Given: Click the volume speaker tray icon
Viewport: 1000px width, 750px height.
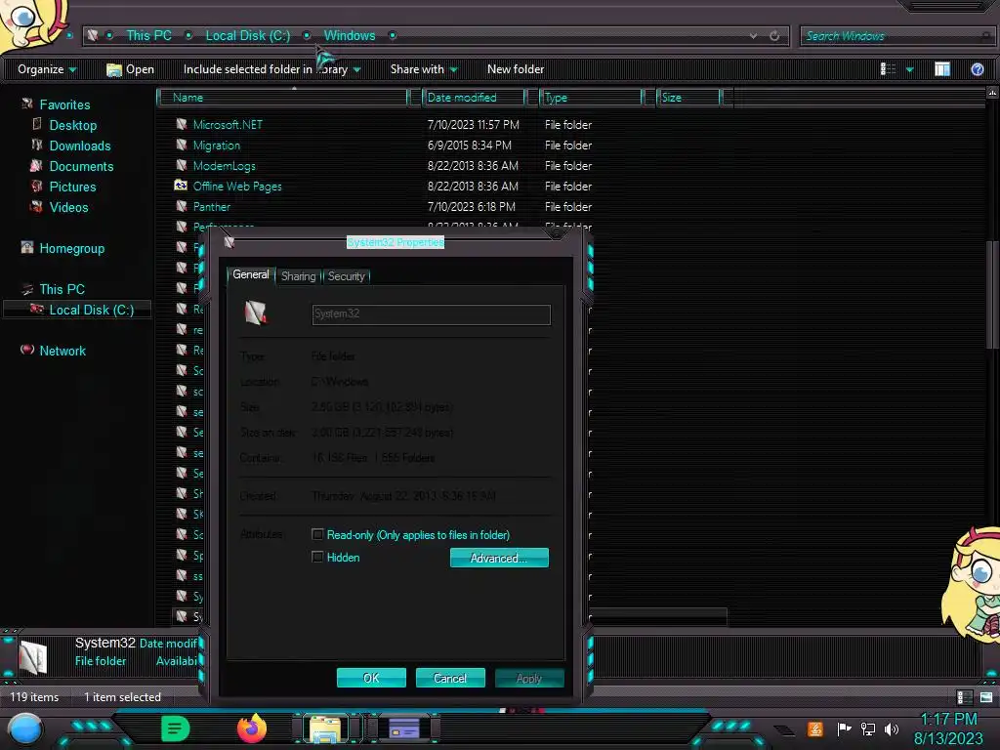Looking at the screenshot, I should click(891, 729).
